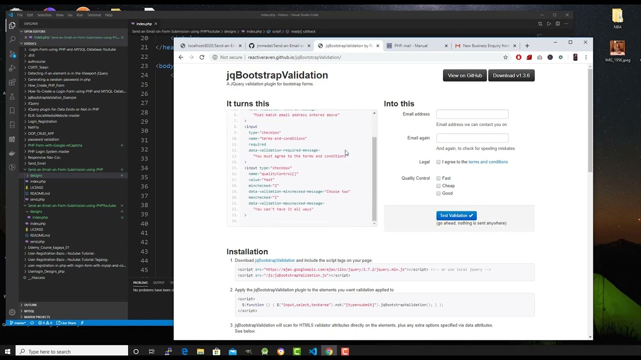Viewport: 641px width, 360px height.
Task: Open the Docker whale view in VS Code activity bar
Action: (12, 153)
